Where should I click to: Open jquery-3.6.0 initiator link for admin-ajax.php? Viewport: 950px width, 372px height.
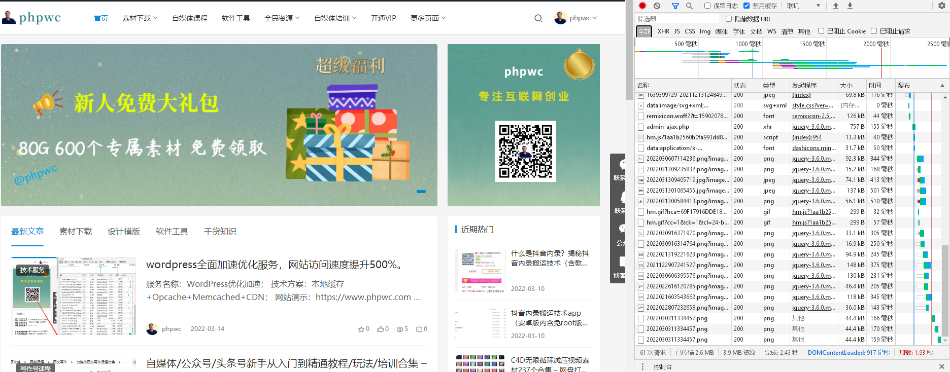[813, 127]
